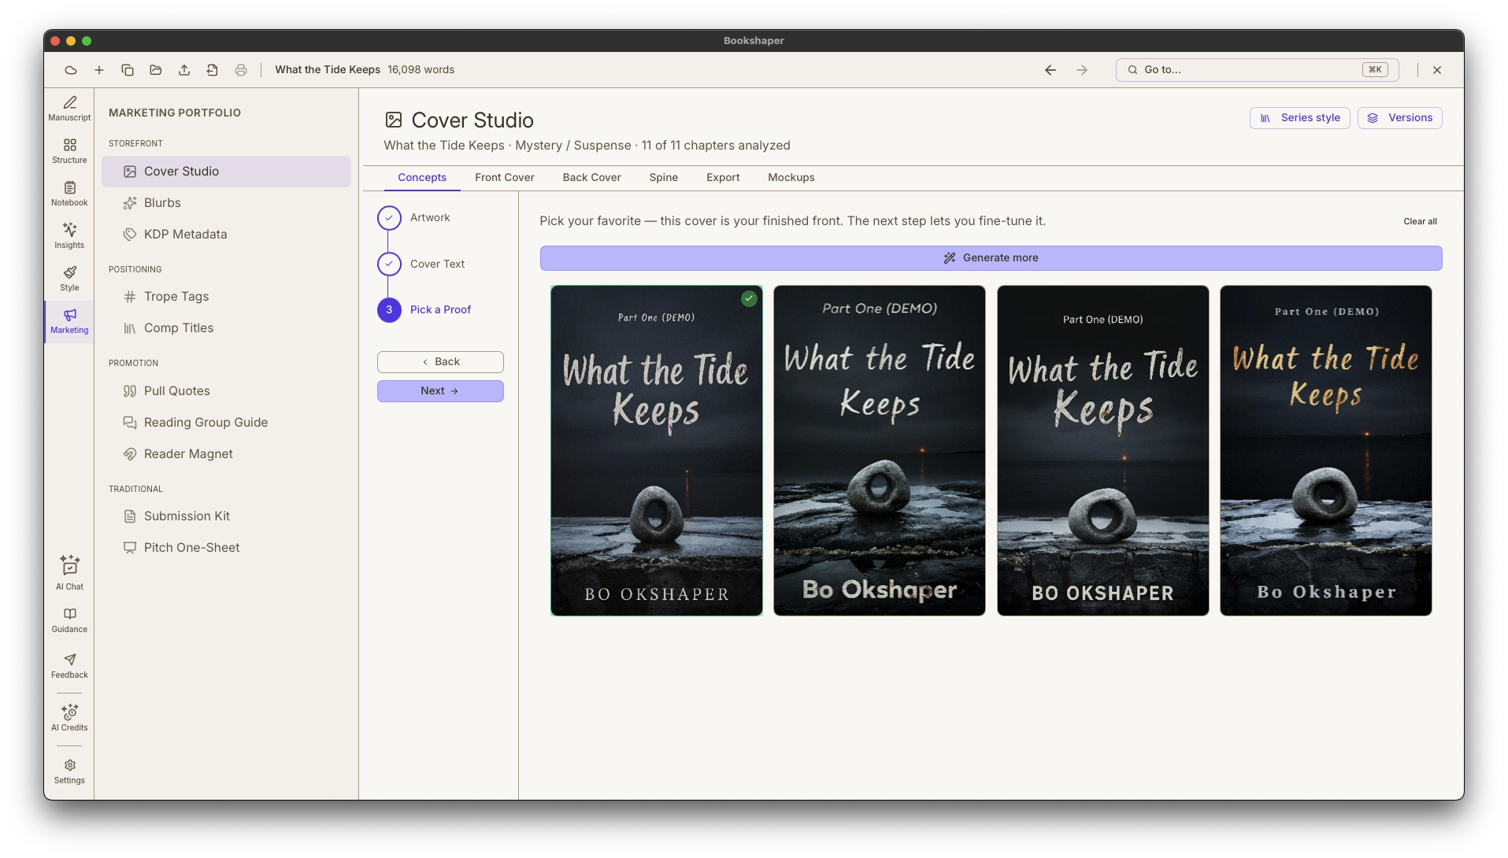Screen dimensions: 1508x858
Task: Navigate forward with the right arrow icon
Action: click(1082, 70)
